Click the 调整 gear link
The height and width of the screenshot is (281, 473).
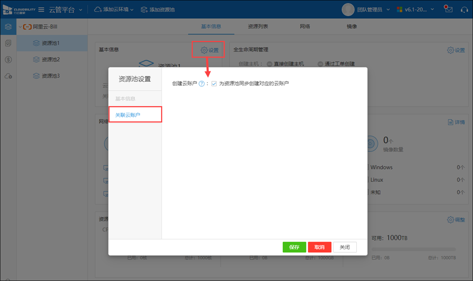tap(456, 220)
